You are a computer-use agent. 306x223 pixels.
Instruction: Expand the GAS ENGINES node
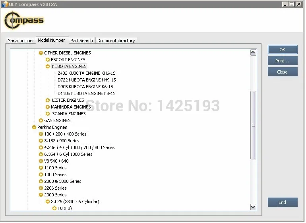pyautogui.click(x=41, y=121)
